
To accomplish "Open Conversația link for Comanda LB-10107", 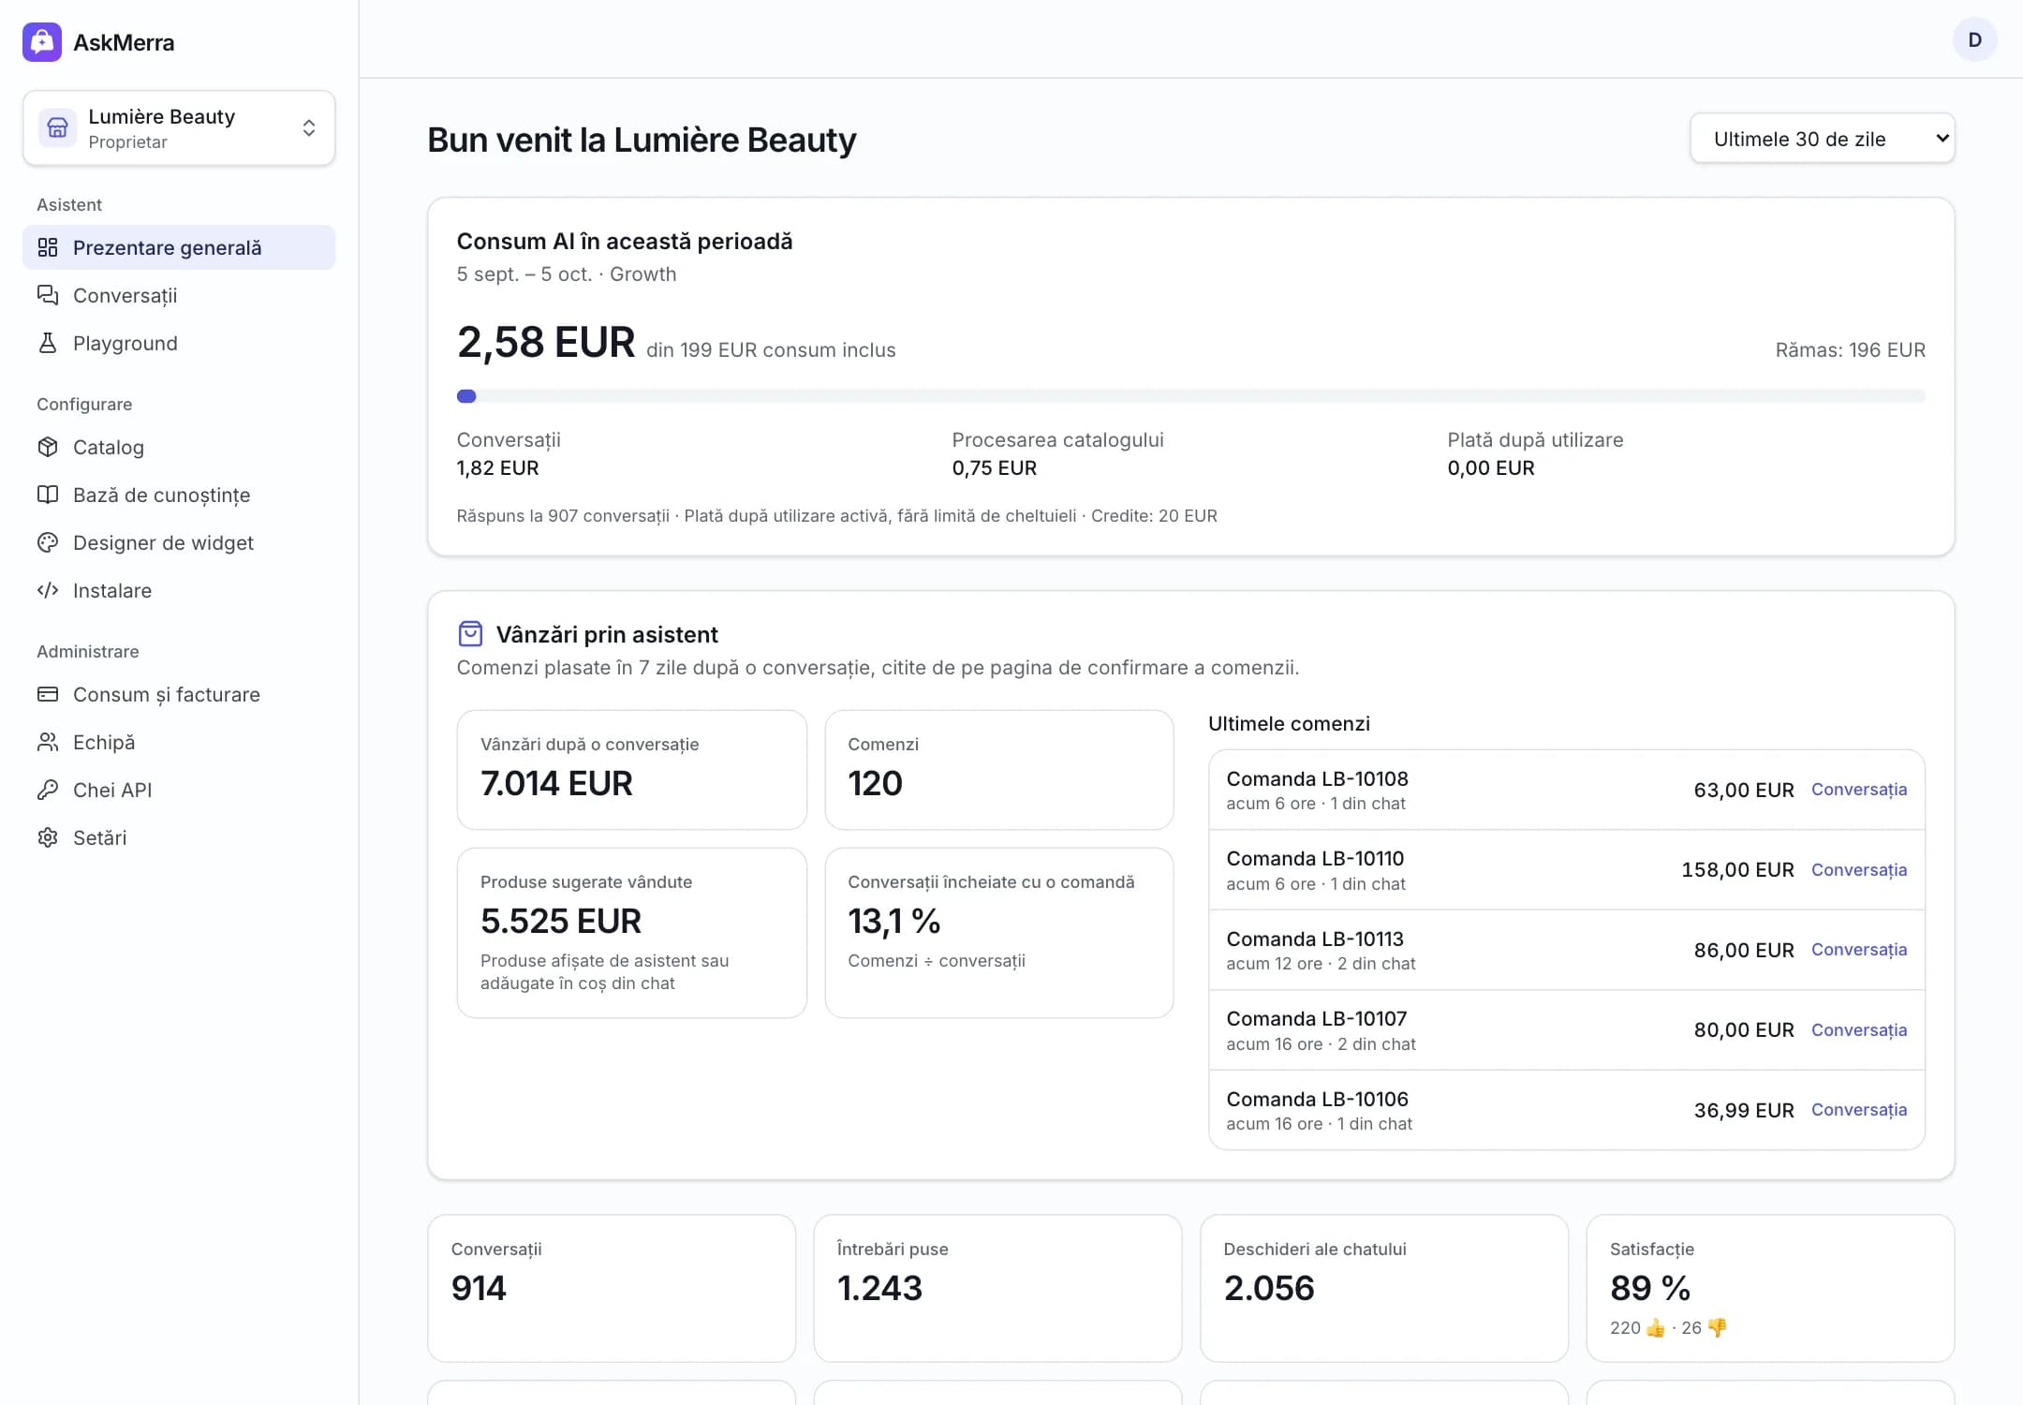I will [x=1858, y=1029].
